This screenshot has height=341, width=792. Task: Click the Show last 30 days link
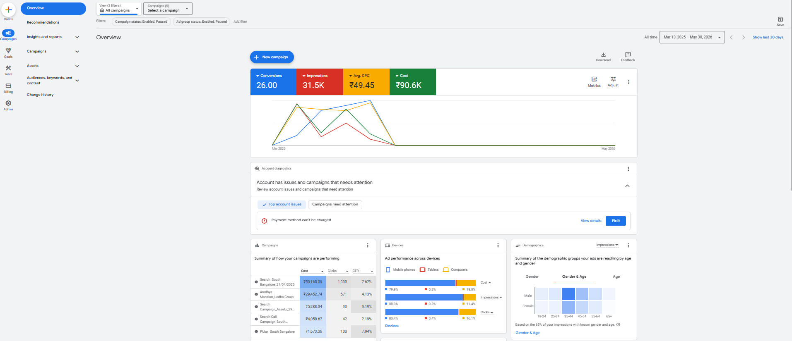click(x=768, y=37)
